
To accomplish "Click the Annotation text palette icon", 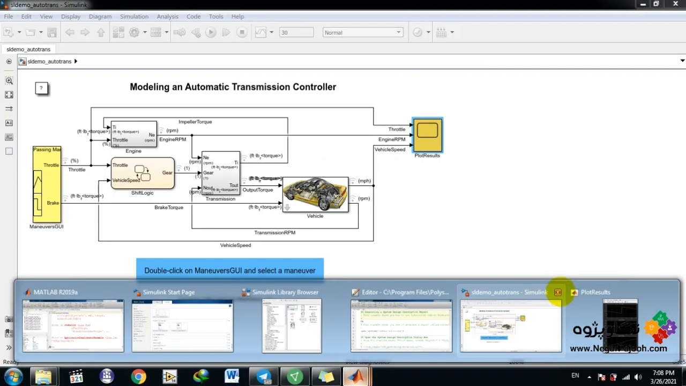I will [x=9, y=123].
